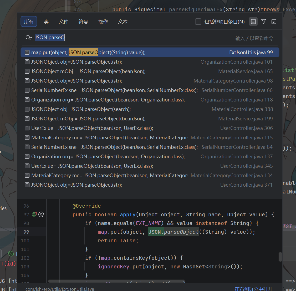Click the @Override annotation on line 96
This screenshot has width=296, height=291.
tap(87, 206)
